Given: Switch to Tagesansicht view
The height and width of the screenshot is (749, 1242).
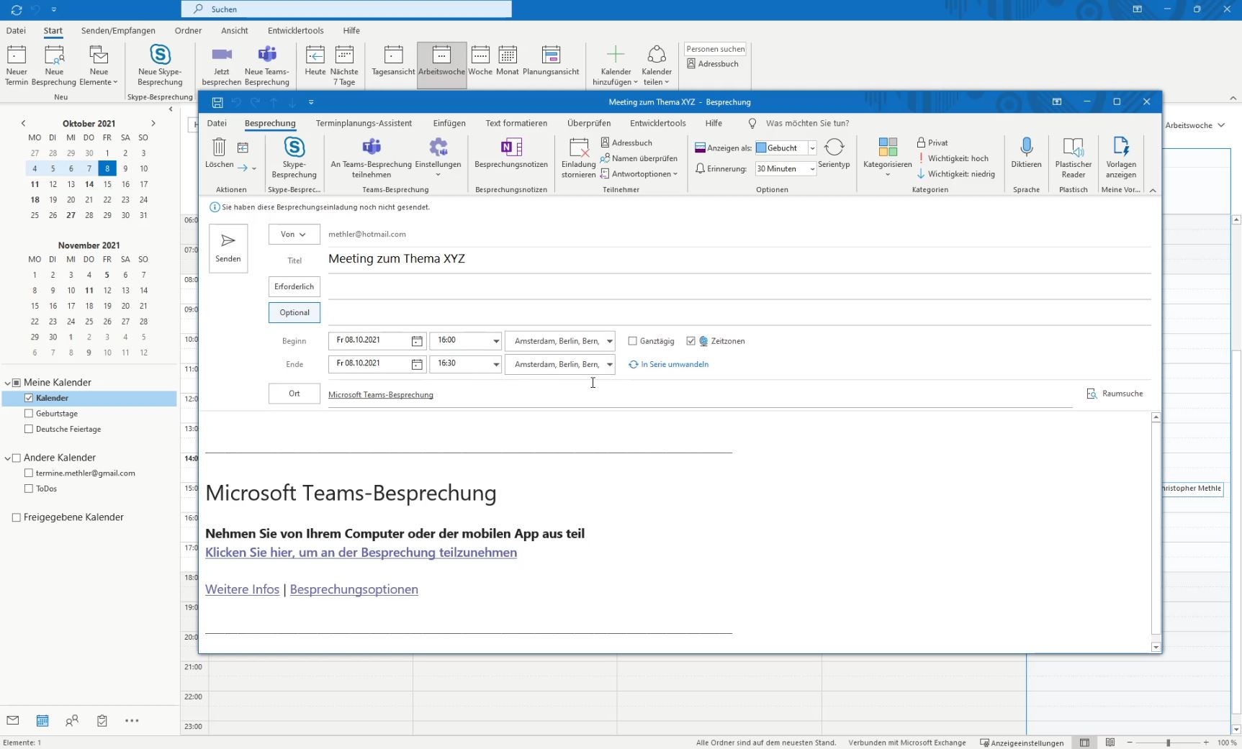Looking at the screenshot, I should (x=393, y=60).
